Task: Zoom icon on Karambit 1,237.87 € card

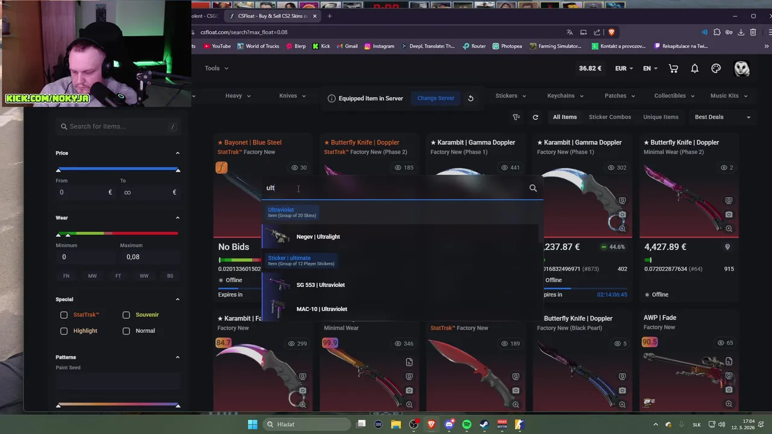Action: (622, 228)
